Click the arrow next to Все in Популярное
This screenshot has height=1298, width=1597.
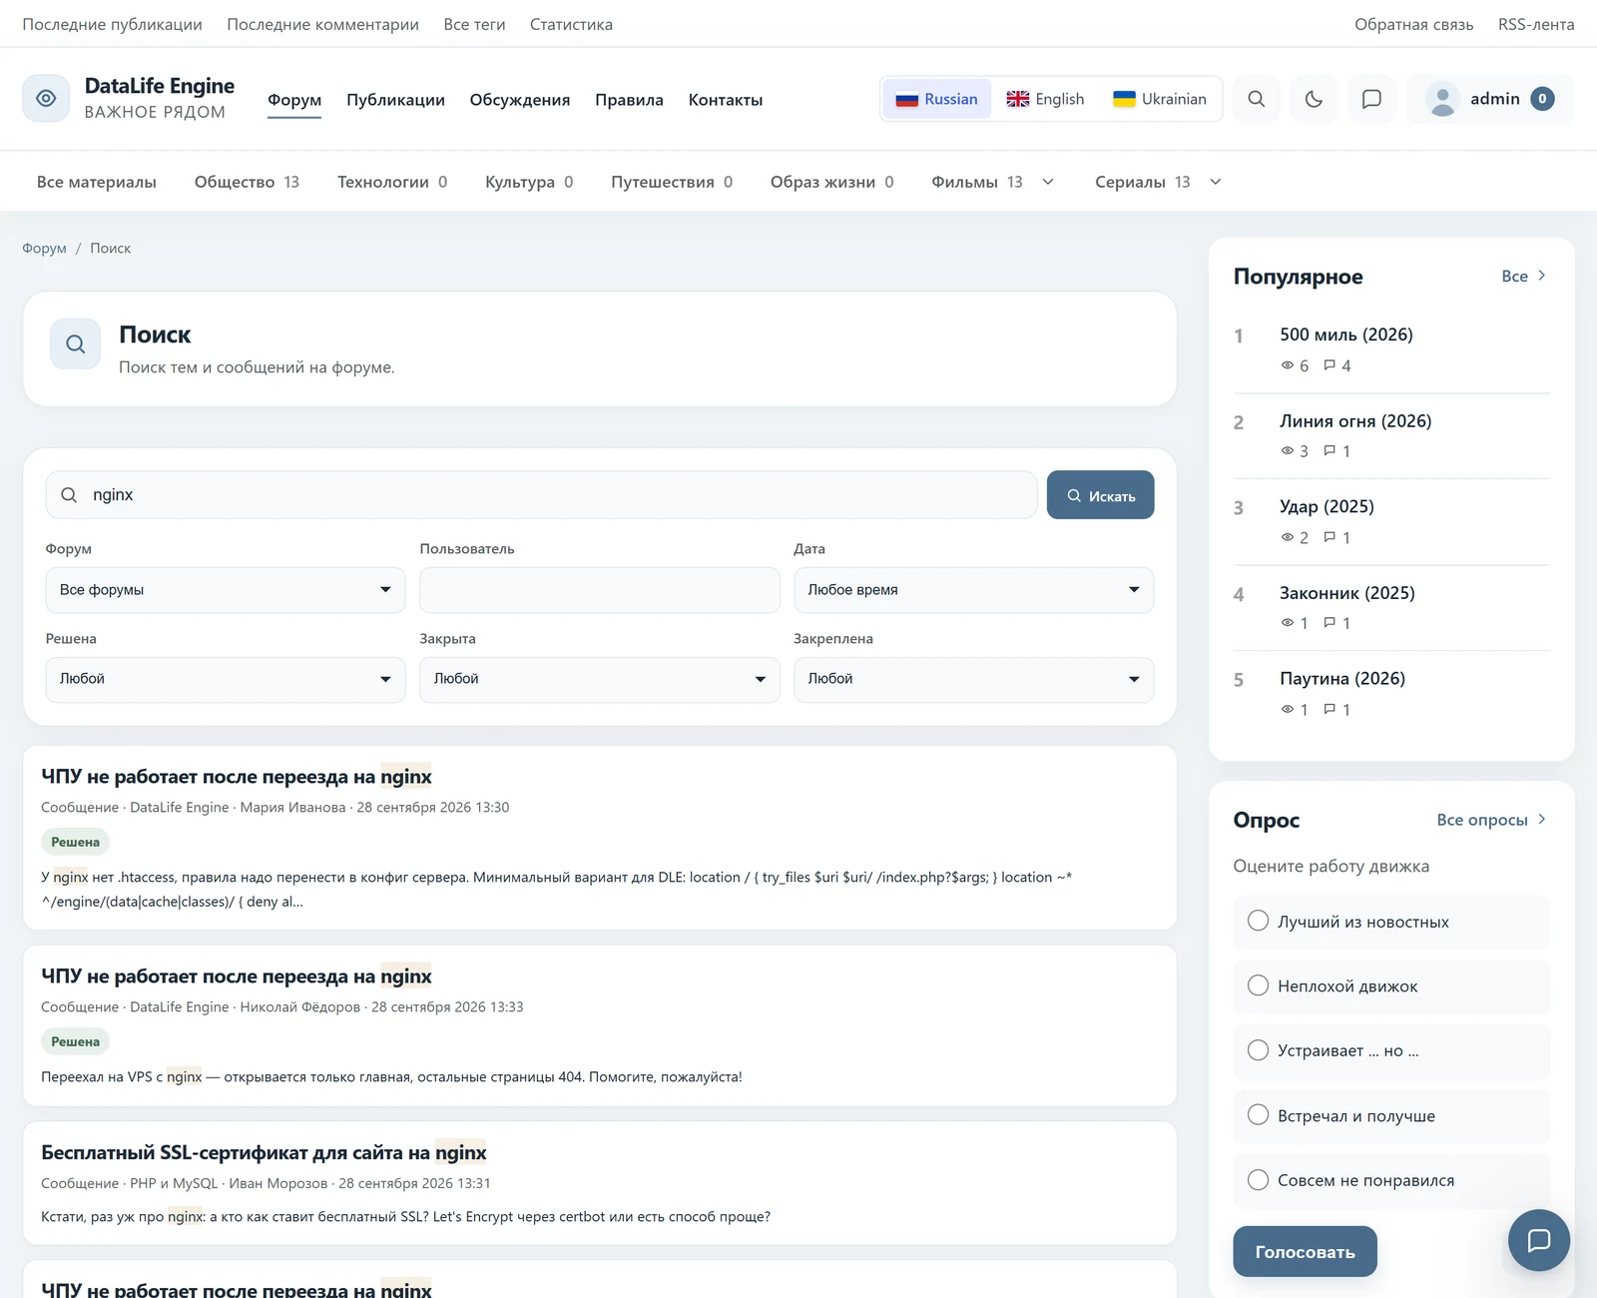1542,276
